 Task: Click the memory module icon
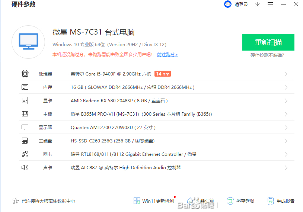coord(25,87)
